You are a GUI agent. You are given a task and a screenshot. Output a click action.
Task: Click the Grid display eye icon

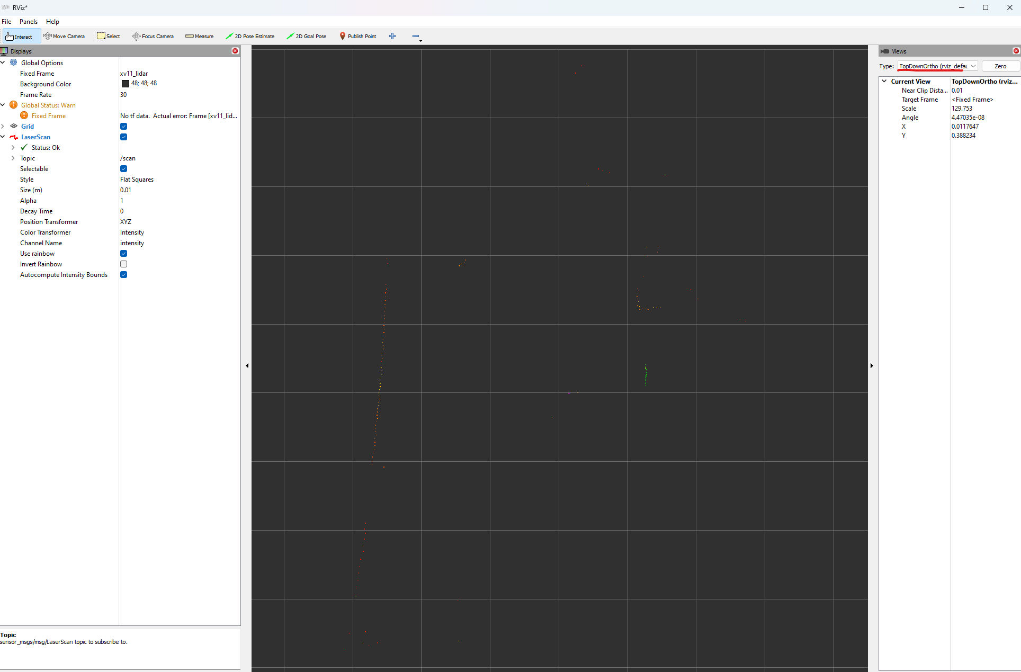point(14,126)
